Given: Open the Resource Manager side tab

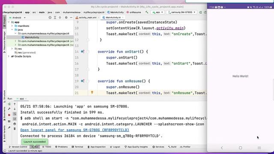Looking at the screenshot, I should pos(5,42).
